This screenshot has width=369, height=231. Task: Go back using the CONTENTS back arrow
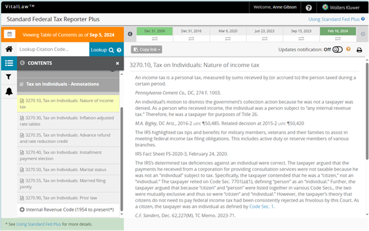point(22,63)
